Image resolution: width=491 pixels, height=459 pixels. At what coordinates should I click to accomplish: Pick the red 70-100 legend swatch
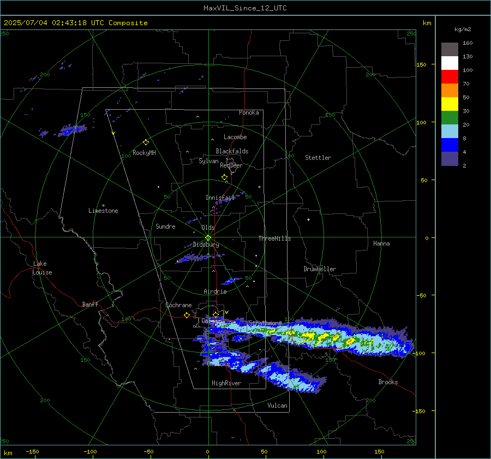click(x=450, y=77)
